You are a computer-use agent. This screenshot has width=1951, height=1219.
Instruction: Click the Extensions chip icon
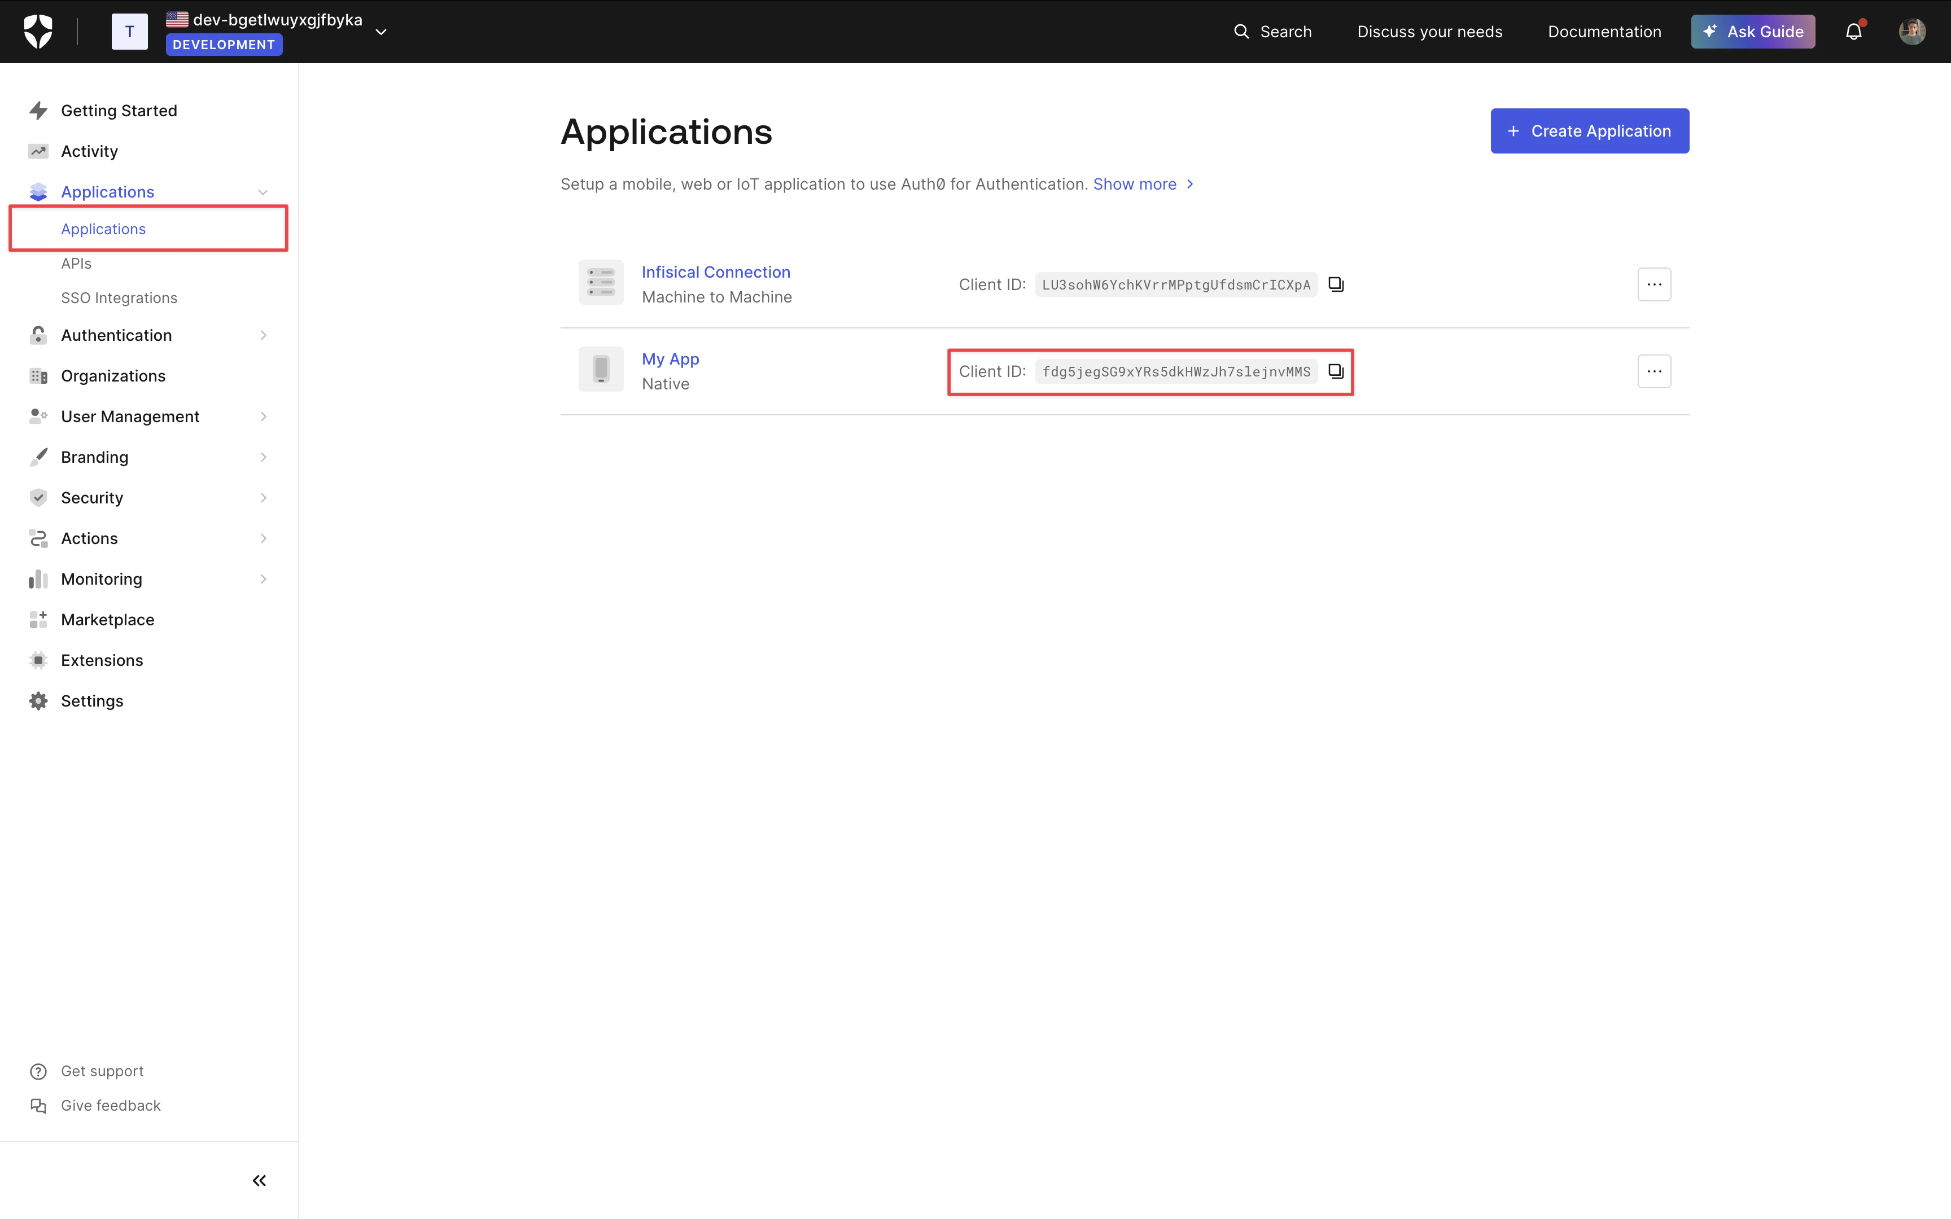point(38,660)
